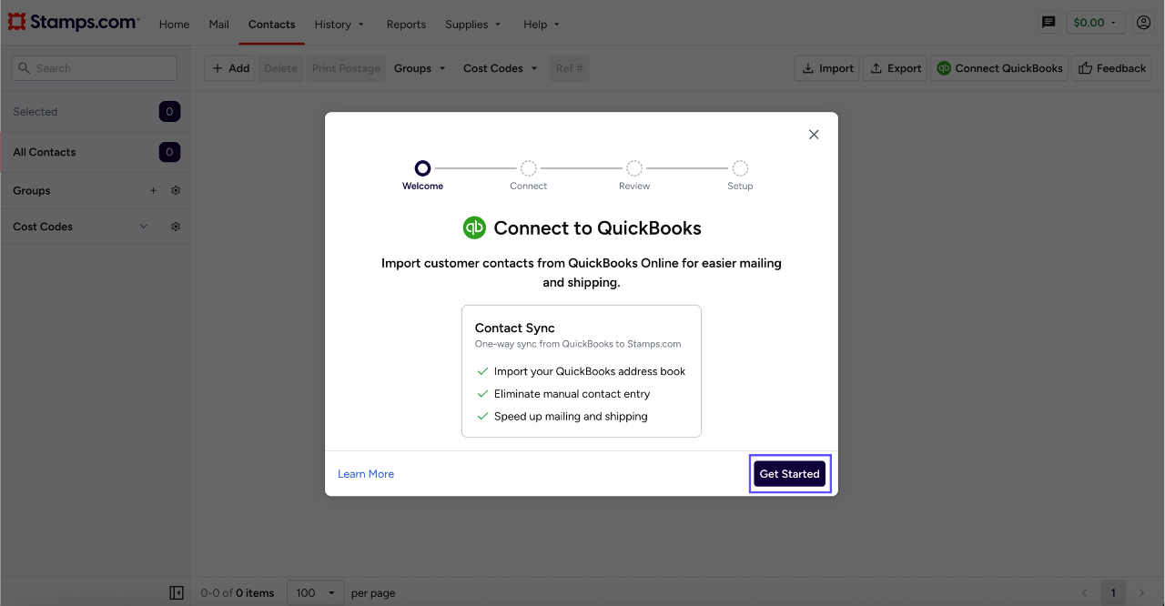This screenshot has width=1165, height=606.
Task: Click the Welcome step circle
Action: coord(422,167)
